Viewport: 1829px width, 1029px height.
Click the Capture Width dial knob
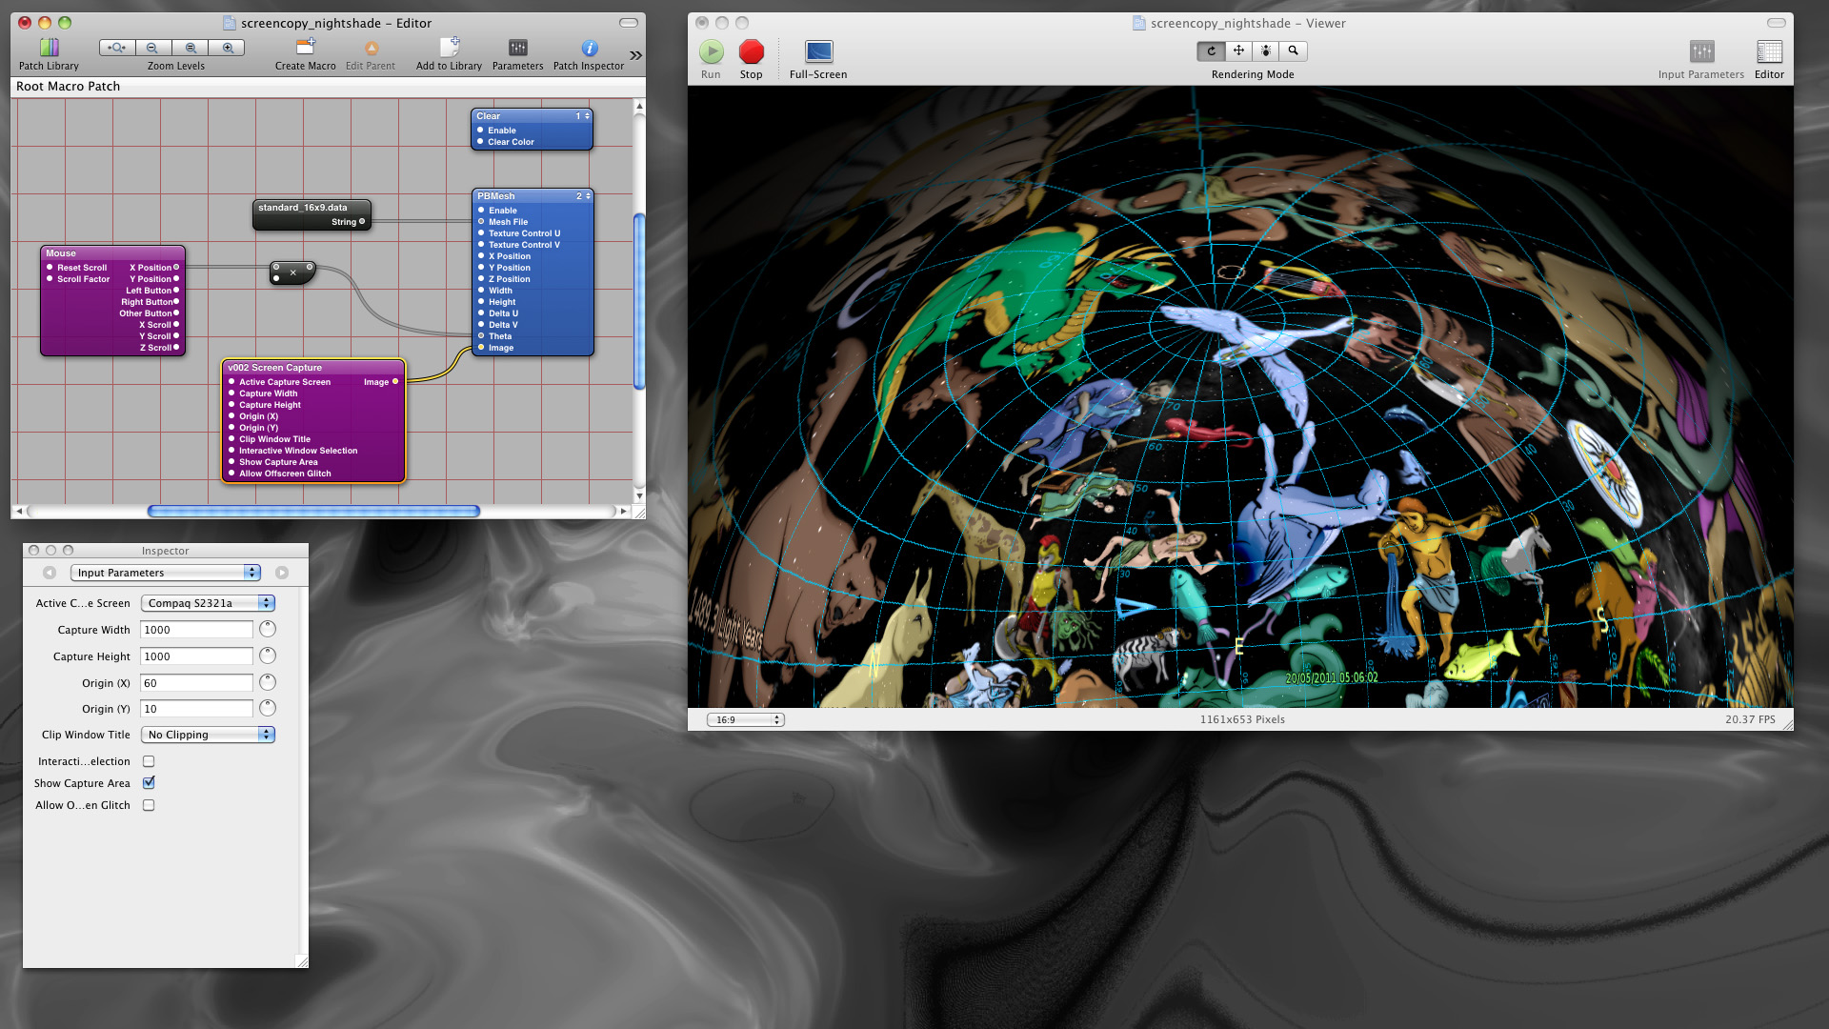click(x=268, y=629)
